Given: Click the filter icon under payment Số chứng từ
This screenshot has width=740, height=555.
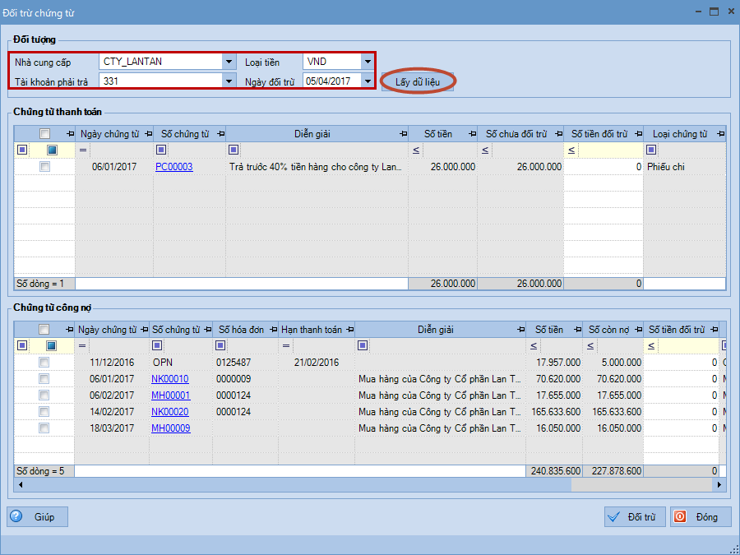Looking at the screenshot, I should pyautogui.click(x=160, y=150).
